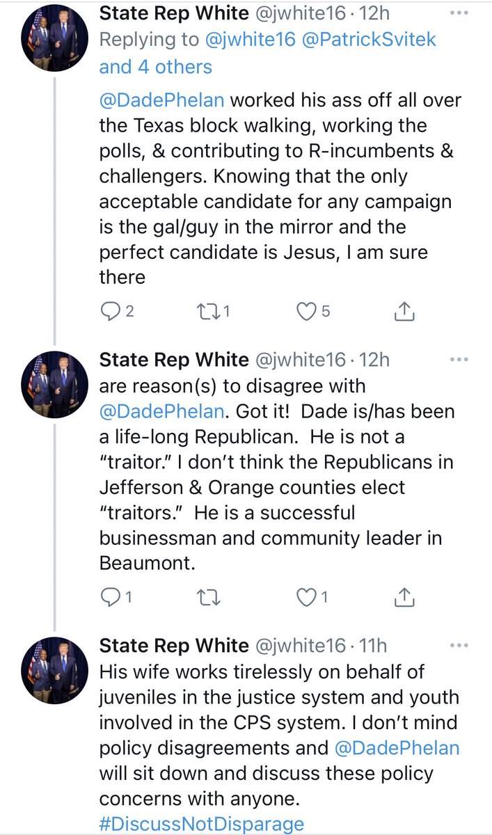The height and width of the screenshot is (835, 492).
Task: Open more options menu on first tweet
Action: 459,13
